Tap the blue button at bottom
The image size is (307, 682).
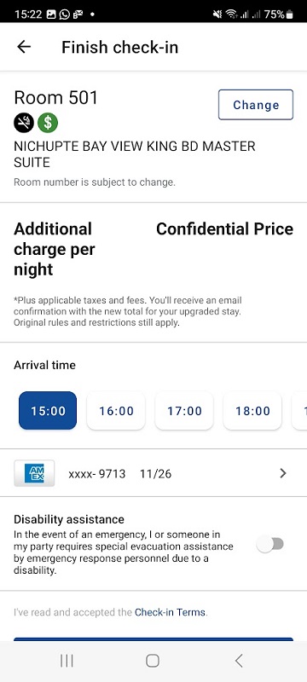tap(153, 639)
